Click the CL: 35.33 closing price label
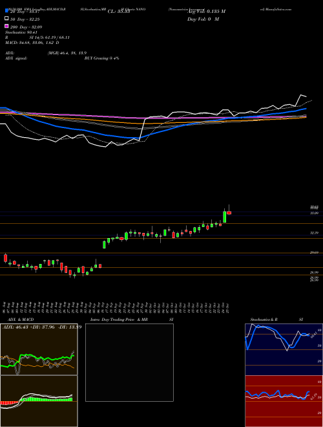The width and height of the screenshot is (323, 427). click(119, 12)
